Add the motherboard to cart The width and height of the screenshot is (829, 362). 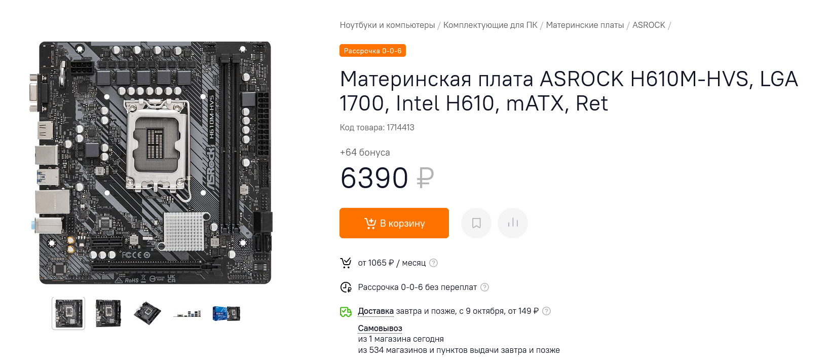coord(394,223)
